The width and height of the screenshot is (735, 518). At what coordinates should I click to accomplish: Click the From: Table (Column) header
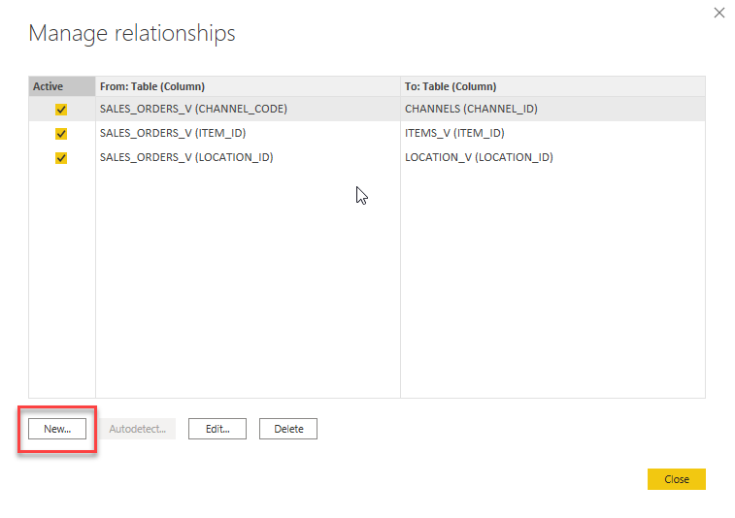[151, 86]
